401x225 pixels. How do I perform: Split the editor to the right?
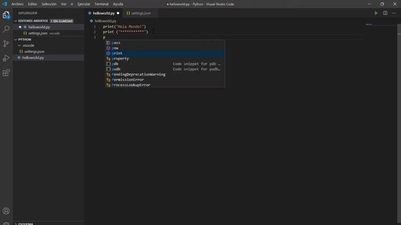(x=385, y=13)
